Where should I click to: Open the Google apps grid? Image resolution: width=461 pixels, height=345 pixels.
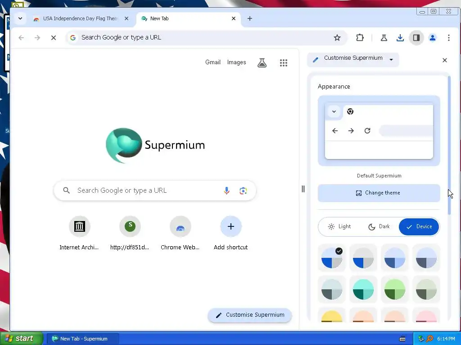click(x=284, y=62)
